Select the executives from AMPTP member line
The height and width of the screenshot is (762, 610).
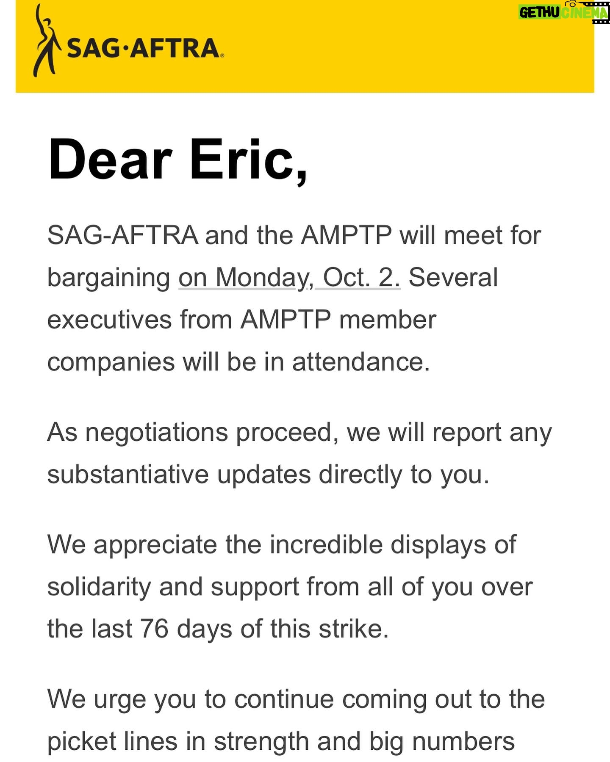point(241,320)
